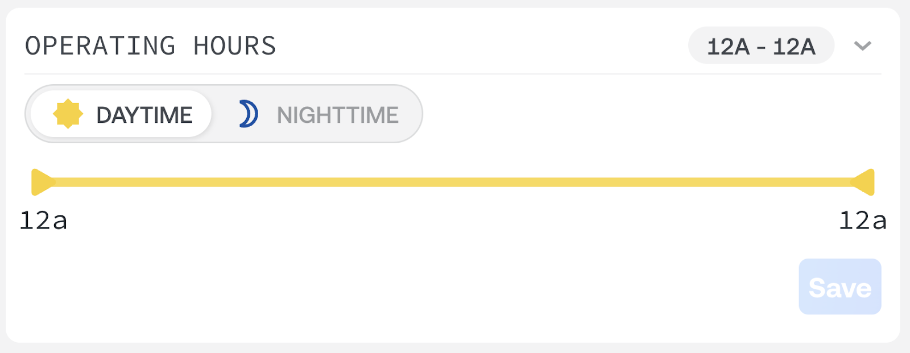Switch to the DAYTIME toggle option
Image resolution: width=910 pixels, height=353 pixels.
pos(121,114)
